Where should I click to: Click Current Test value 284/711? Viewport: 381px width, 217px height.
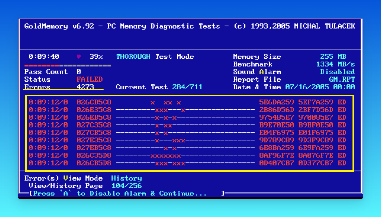click(x=187, y=87)
